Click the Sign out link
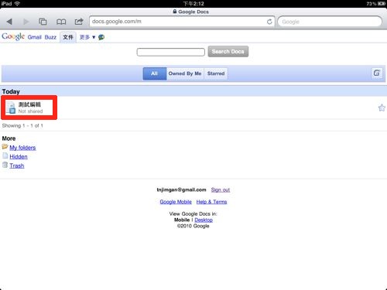This screenshot has width=387, height=290. pyautogui.click(x=221, y=189)
